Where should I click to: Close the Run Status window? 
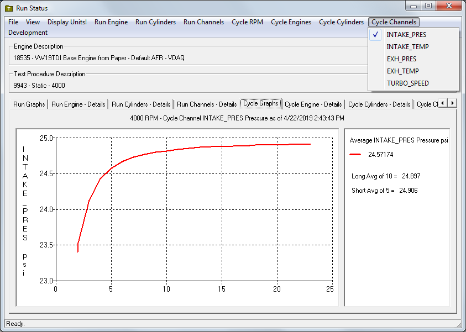449,6
